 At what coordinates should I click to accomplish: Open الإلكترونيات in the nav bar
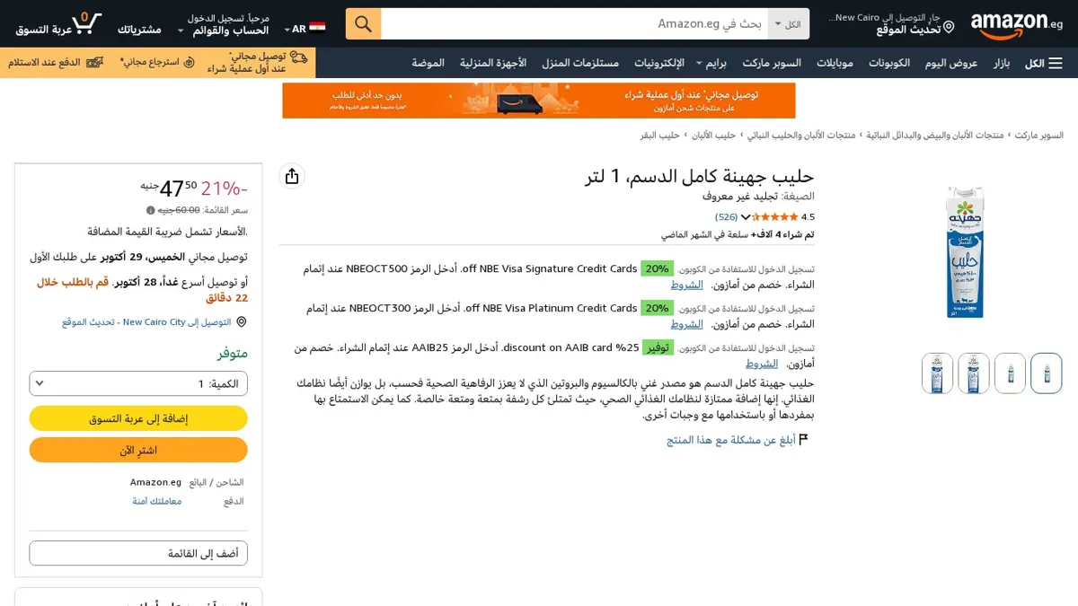point(659,63)
